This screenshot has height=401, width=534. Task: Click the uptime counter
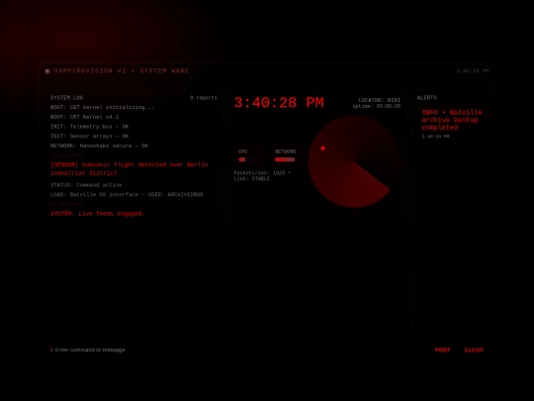point(377,106)
